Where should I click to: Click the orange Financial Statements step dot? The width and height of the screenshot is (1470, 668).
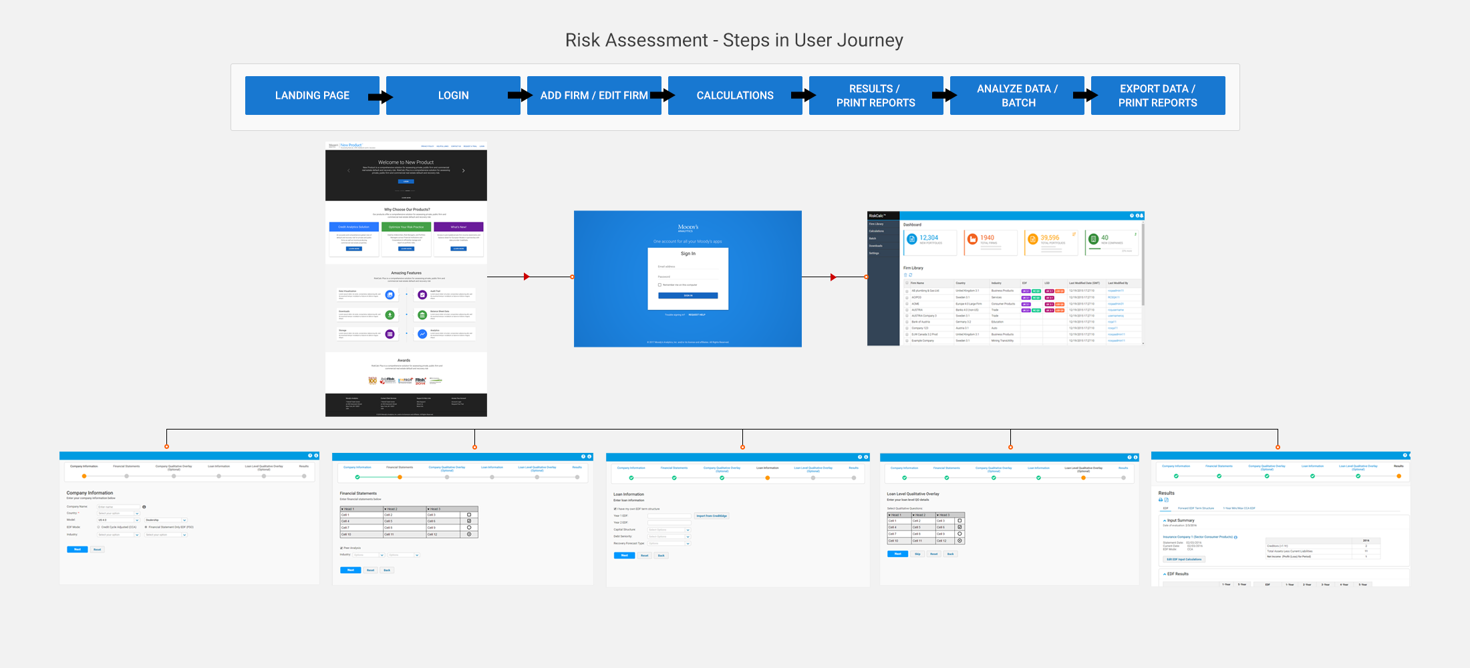(400, 477)
